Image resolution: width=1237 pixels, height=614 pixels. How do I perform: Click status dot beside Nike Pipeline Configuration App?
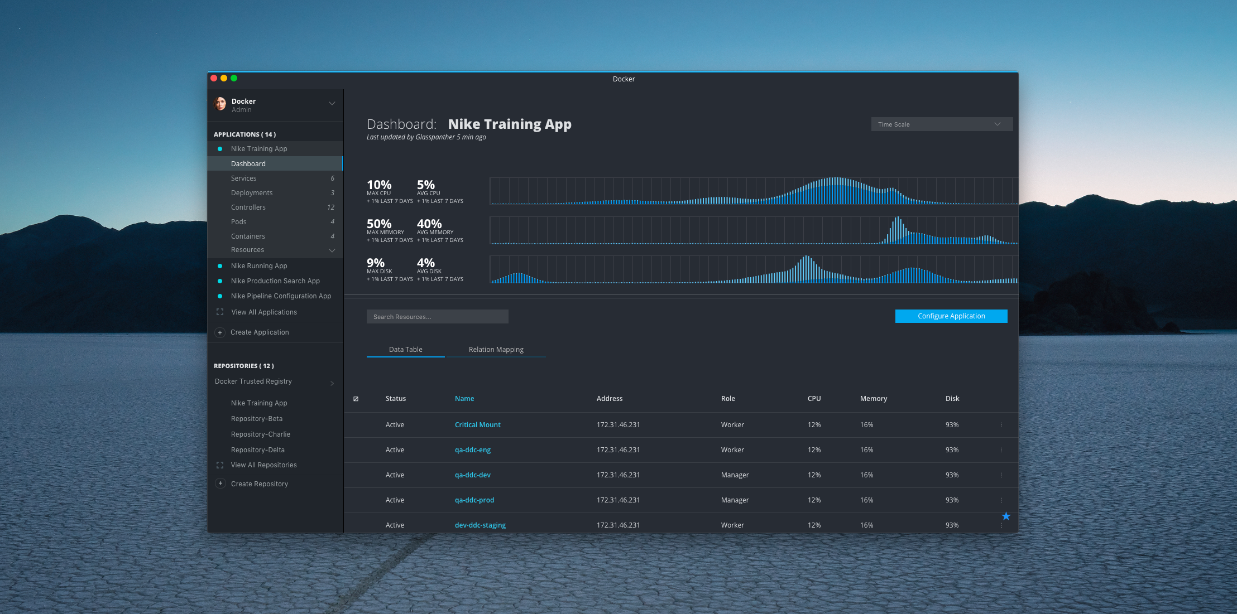[x=220, y=296]
